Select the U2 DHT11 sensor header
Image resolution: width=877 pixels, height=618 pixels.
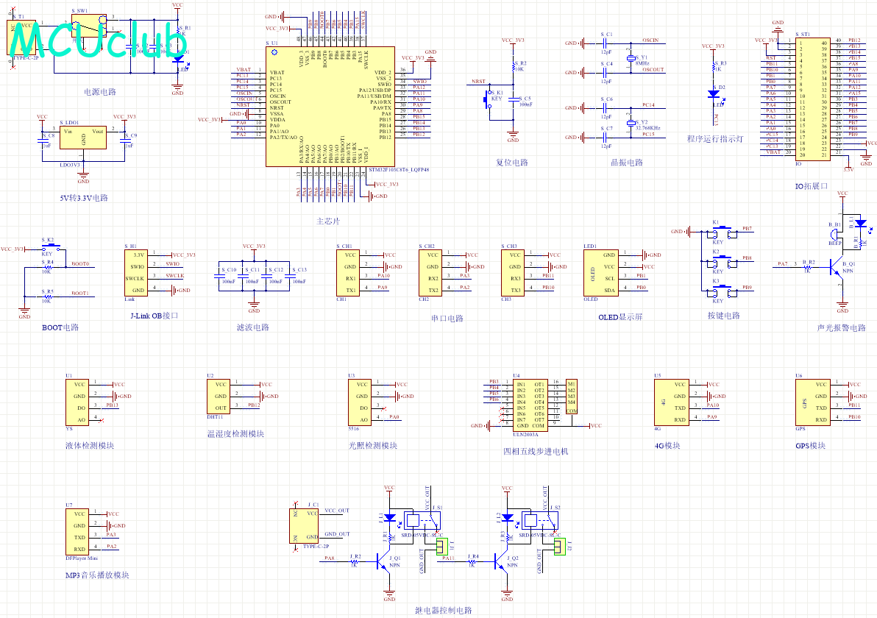tap(218, 397)
